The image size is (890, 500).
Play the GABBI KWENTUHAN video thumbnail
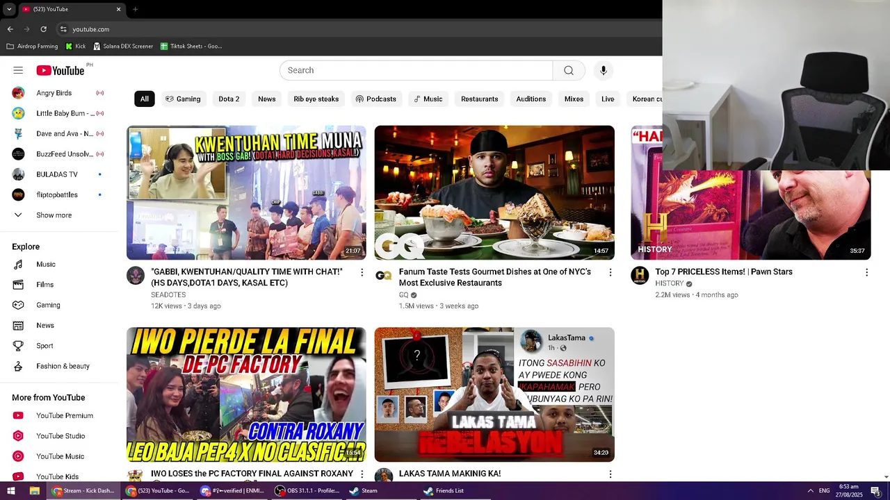point(246,192)
